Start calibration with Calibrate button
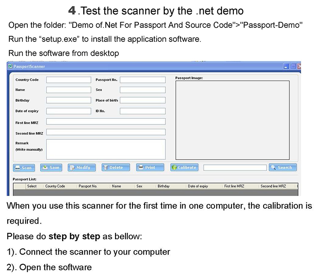This screenshot has height=278, width=318. tap(184, 168)
